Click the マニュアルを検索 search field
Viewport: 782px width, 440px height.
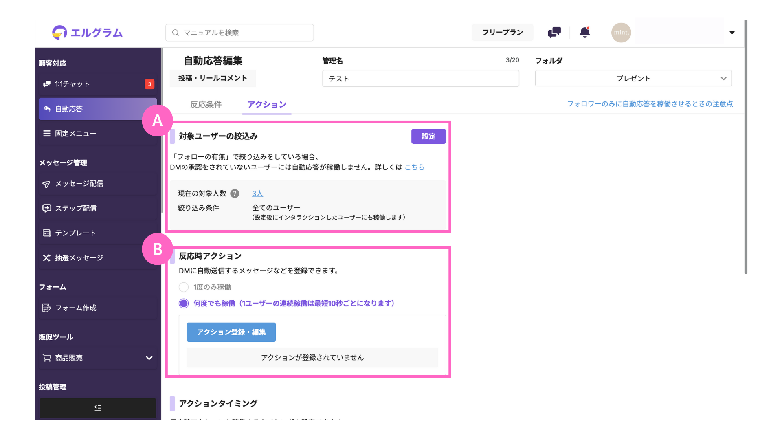(239, 33)
